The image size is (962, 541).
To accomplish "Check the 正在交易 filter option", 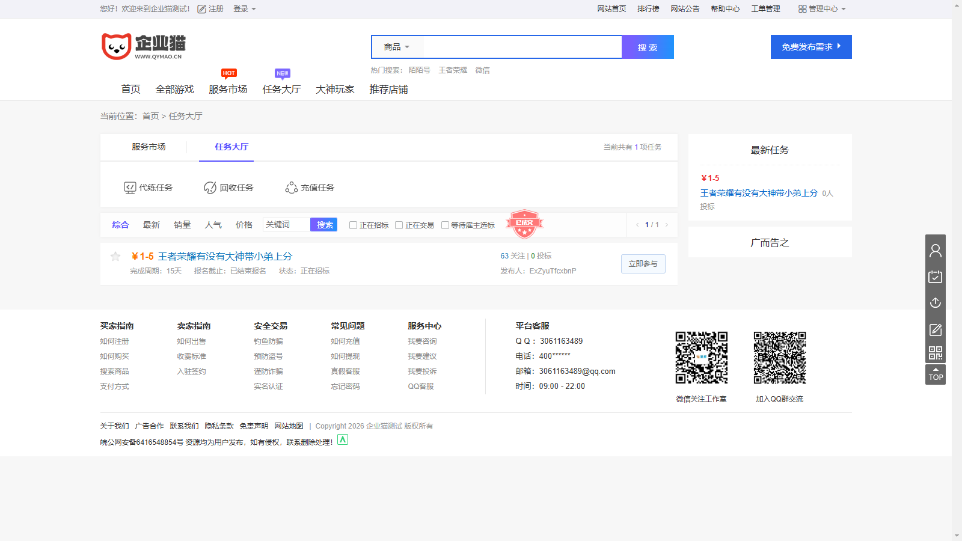I will click(399, 225).
